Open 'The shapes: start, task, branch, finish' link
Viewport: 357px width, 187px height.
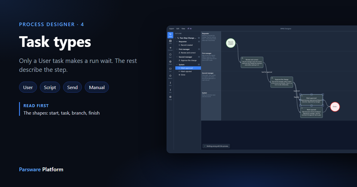62,113
